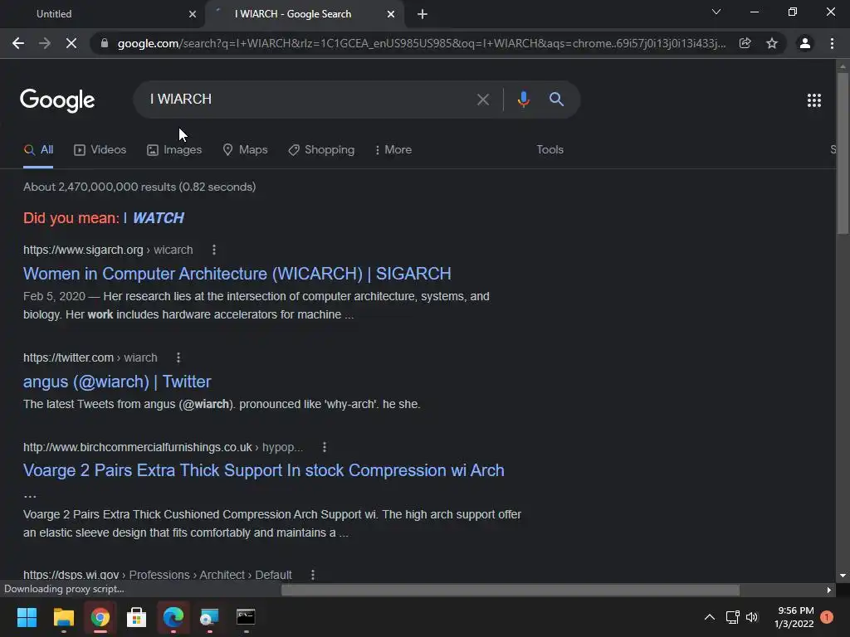This screenshot has height=637, width=850.
Task: Open the Chrome three-dot menu
Action: pos(832,43)
